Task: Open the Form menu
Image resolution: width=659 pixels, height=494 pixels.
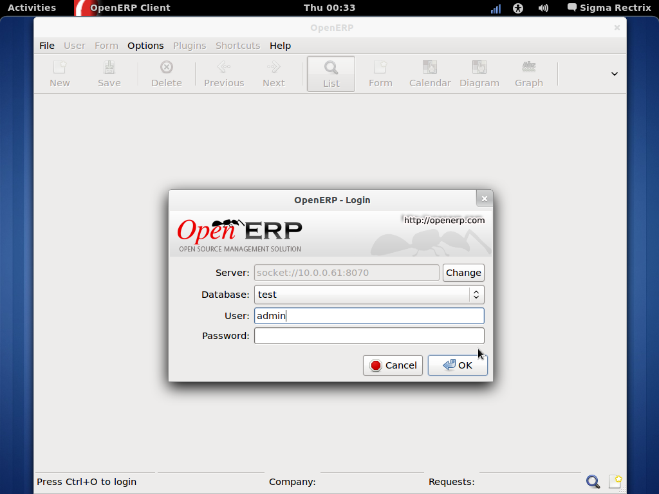Action: tap(106, 46)
